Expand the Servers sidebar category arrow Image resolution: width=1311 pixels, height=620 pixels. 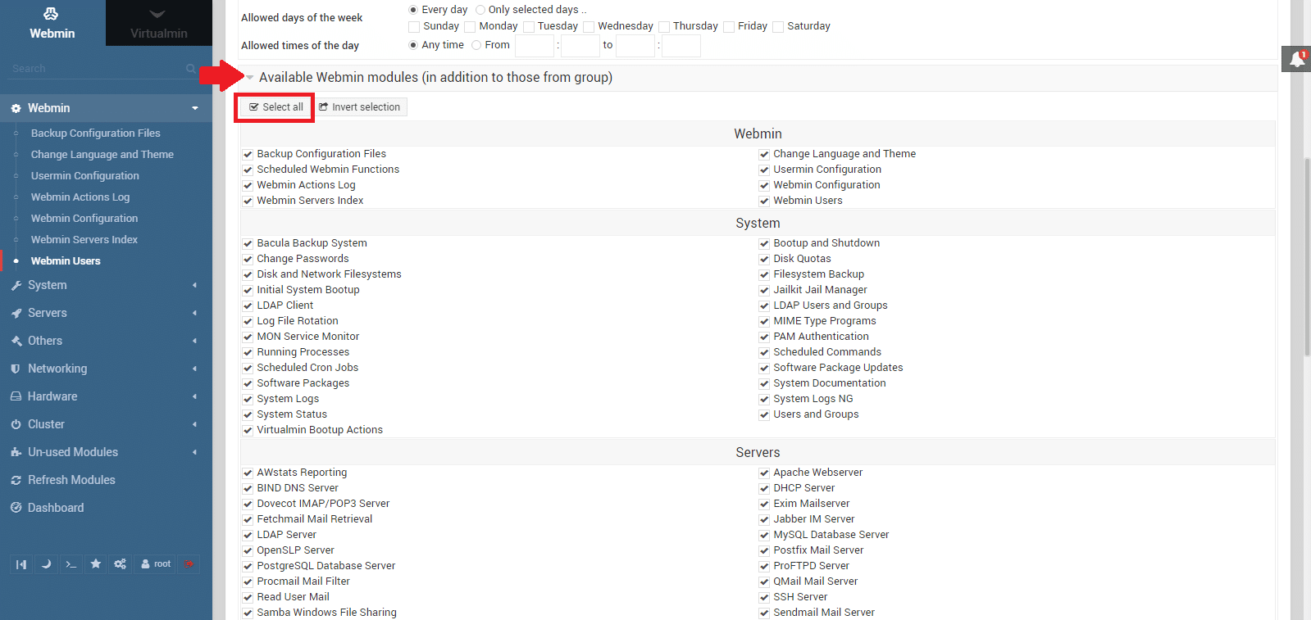click(x=195, y=313)
